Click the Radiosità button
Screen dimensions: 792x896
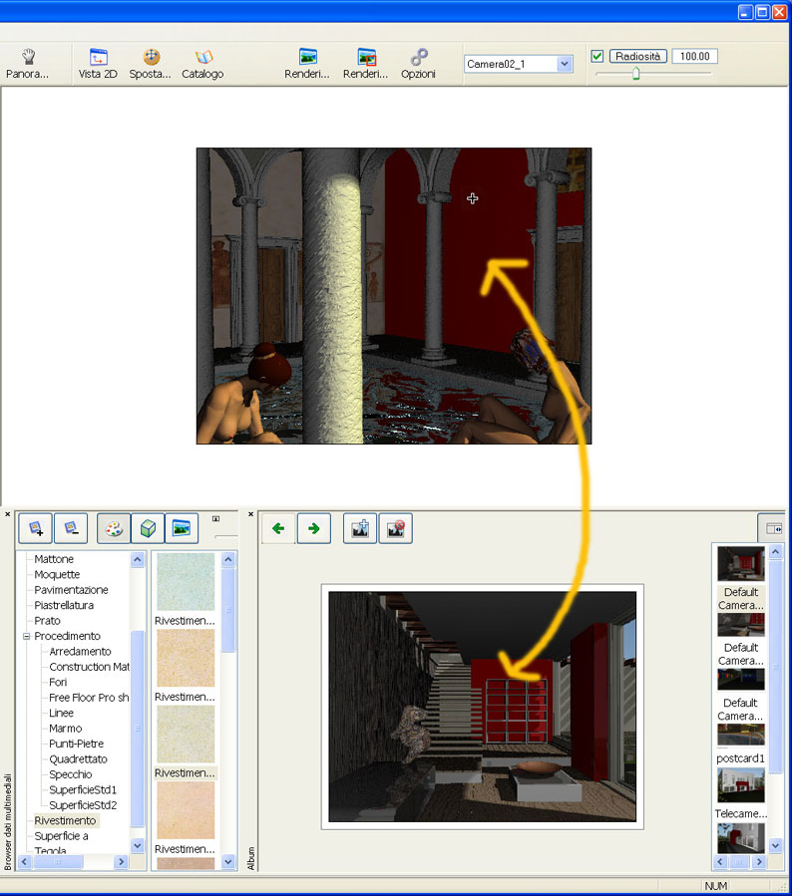point(637,57)
